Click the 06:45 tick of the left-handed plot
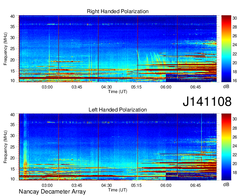Screen dimensions: 241x196 [x=196, y=185]
